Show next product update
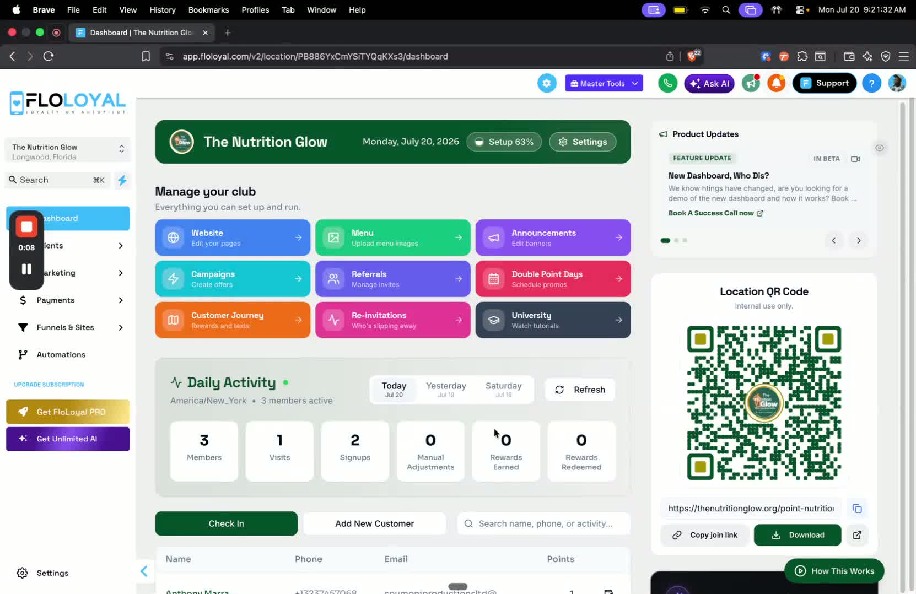This screenshot has height=594, width=916. pos(859,241)
